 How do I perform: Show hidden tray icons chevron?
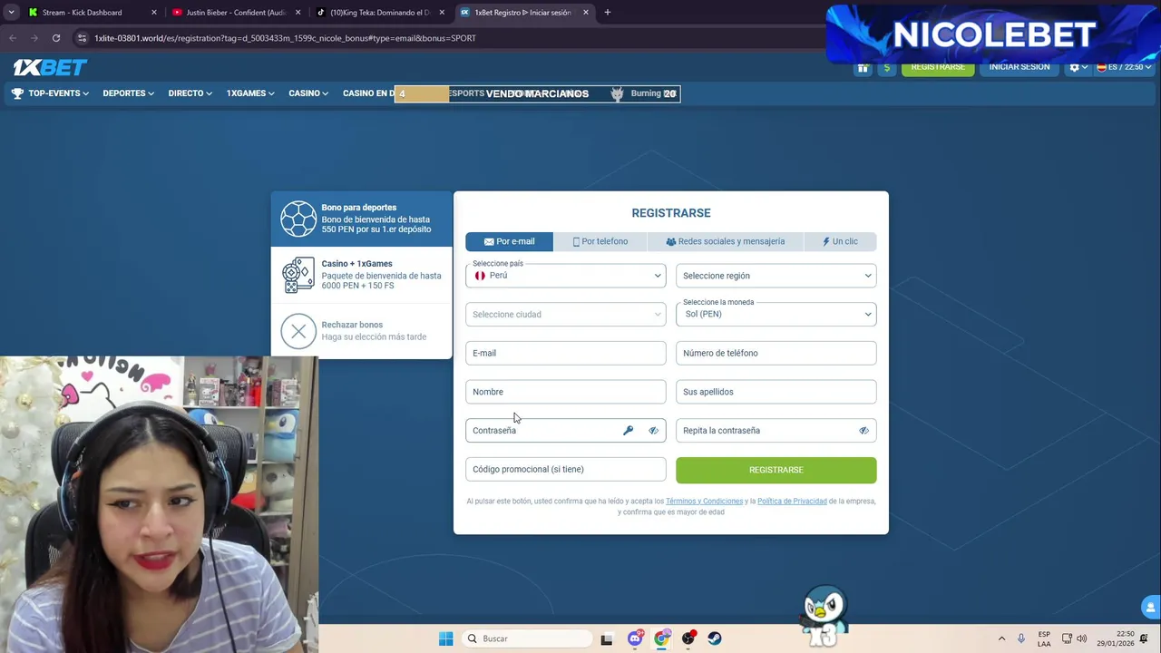click(x=1001, y=638)
